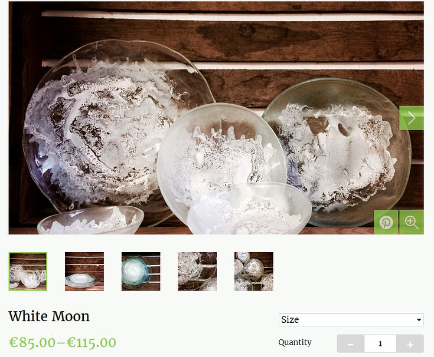Image resolution: width=434 pixels, height=357 pixels.
Task: Share product on Pinterest
Action: (x=386, y=222)
